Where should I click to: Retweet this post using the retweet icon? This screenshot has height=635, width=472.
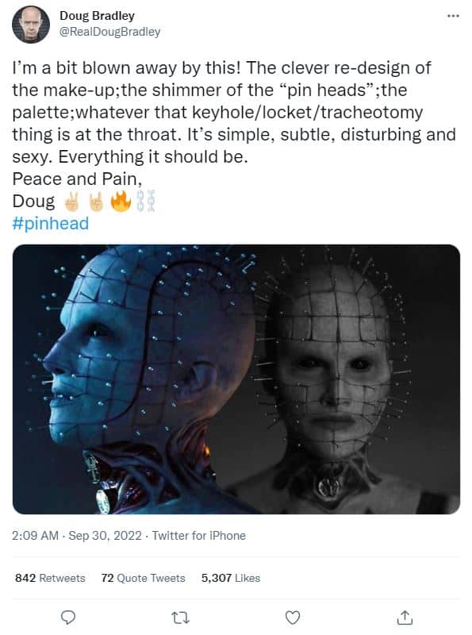(181, 618)
